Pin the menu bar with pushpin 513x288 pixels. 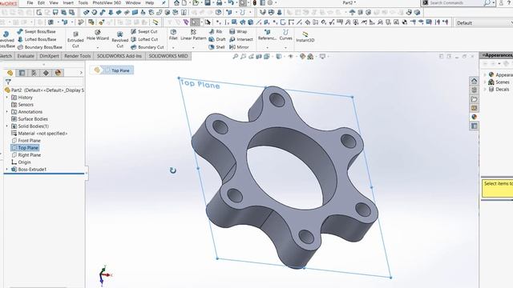164,3
